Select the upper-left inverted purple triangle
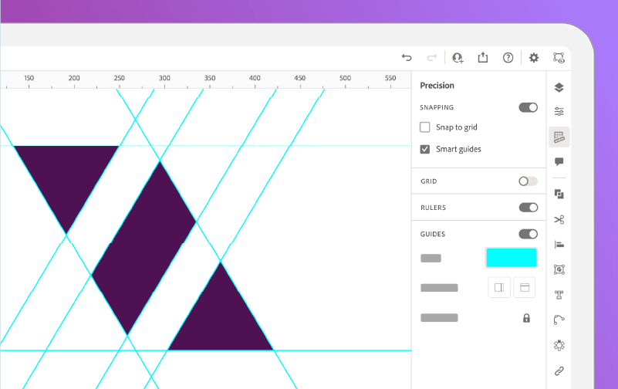 point(66,181)
